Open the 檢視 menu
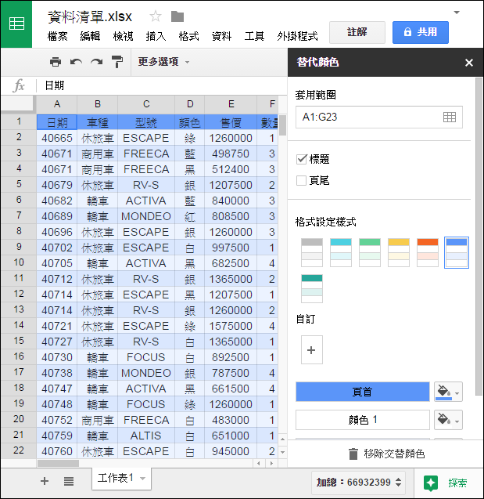This screenshot has height=499, width=484. (x=123, y=36)
